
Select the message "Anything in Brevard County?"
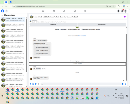point(41,78)
